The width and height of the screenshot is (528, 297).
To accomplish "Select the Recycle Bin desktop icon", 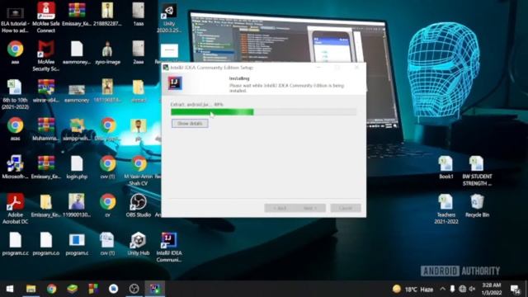I will [x=477, y=205].
